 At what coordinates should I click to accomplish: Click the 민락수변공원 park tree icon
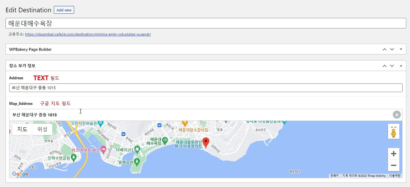(74, 157)
